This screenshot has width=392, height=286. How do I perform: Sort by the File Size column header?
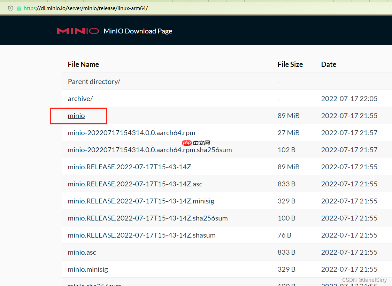coord(290,64)
